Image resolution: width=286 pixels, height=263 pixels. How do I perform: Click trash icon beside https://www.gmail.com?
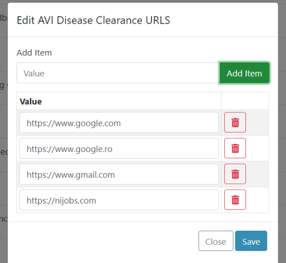point(235,174)
